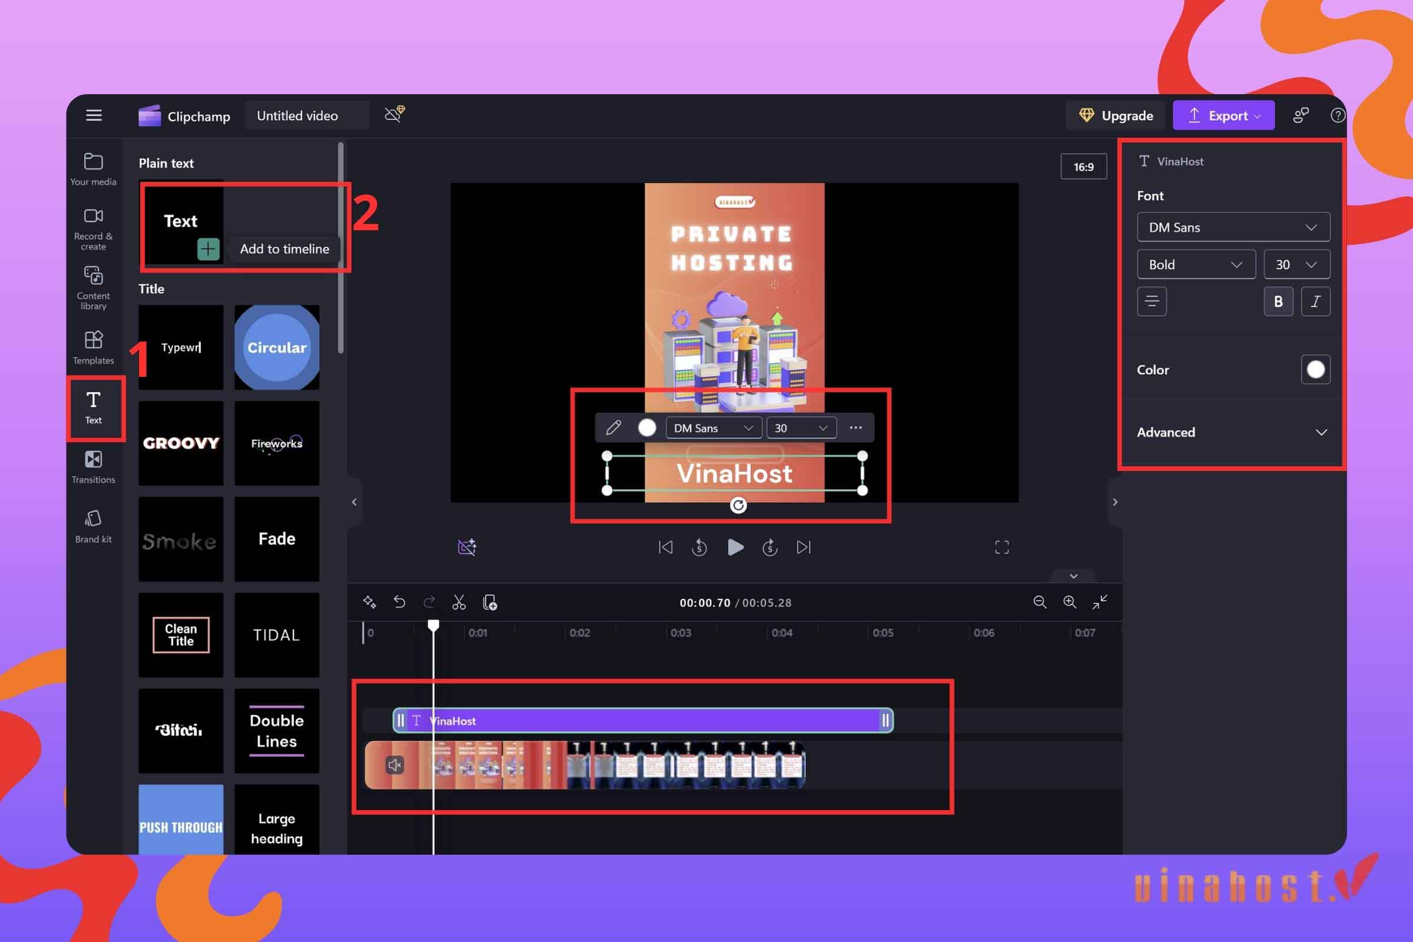Click the Upgrade button
The image size is (1413, 942).
1115,115
